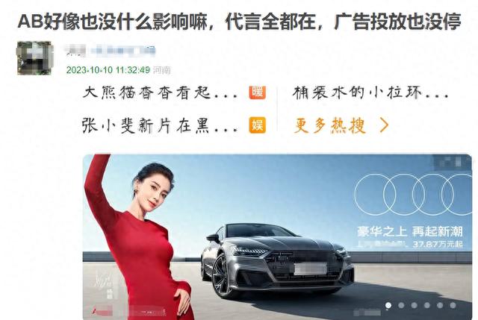Click the orange 暖 badge
This screenshot has width=478, height=320.
[257, 92]
